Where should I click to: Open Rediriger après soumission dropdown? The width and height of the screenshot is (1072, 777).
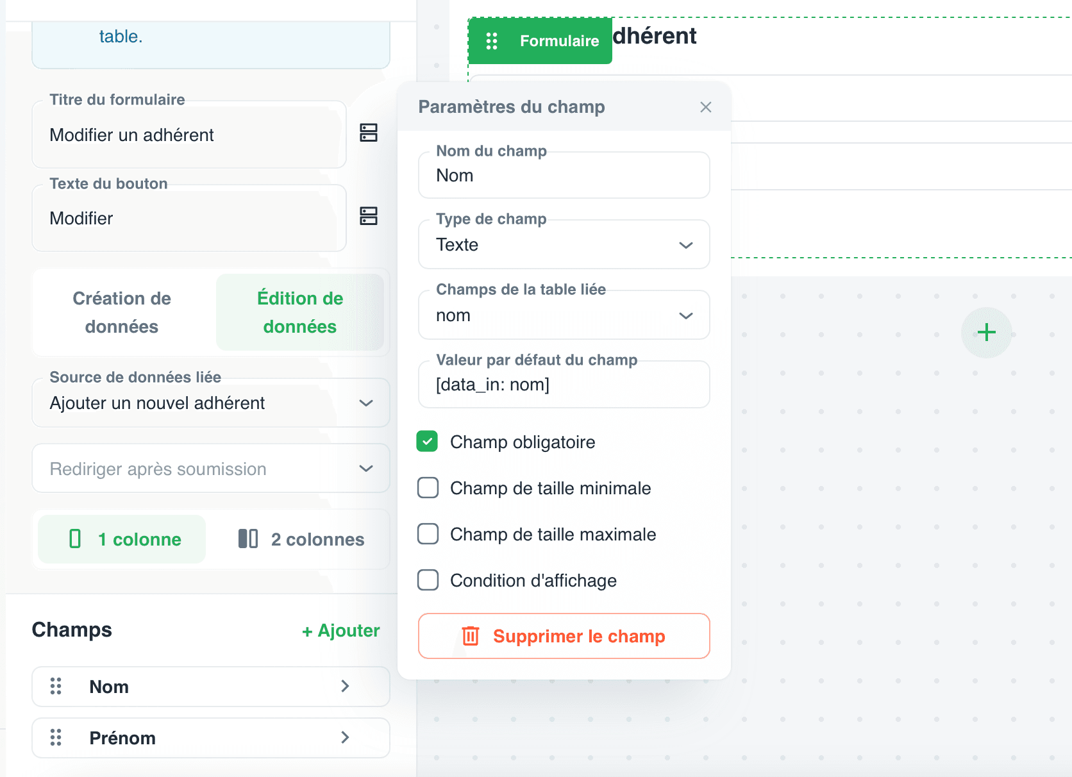click(211, 469)
